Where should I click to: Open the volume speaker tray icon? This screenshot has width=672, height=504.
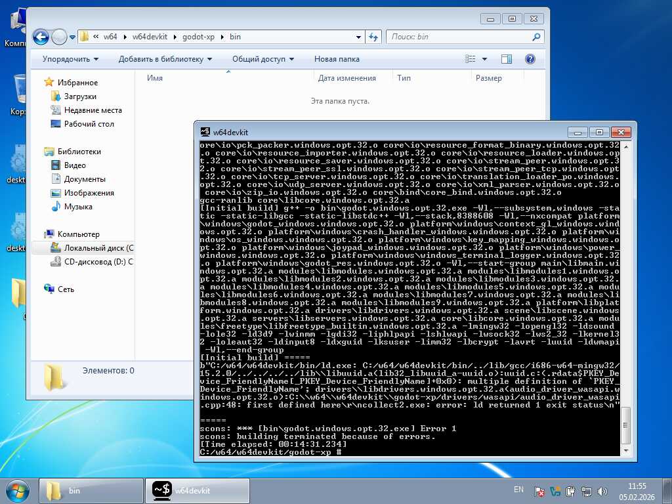pyautogui.click(x=602, y=491)
